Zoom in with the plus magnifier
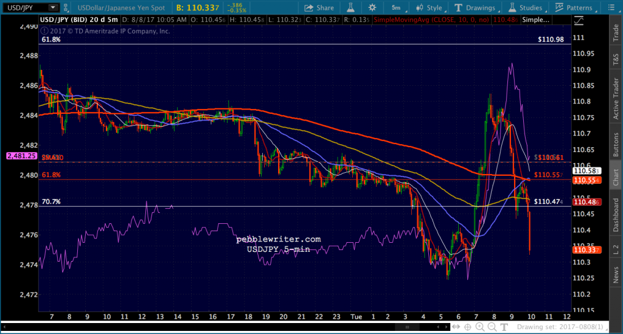The width and height of the screenshot is (623, 334). (480, 327)
